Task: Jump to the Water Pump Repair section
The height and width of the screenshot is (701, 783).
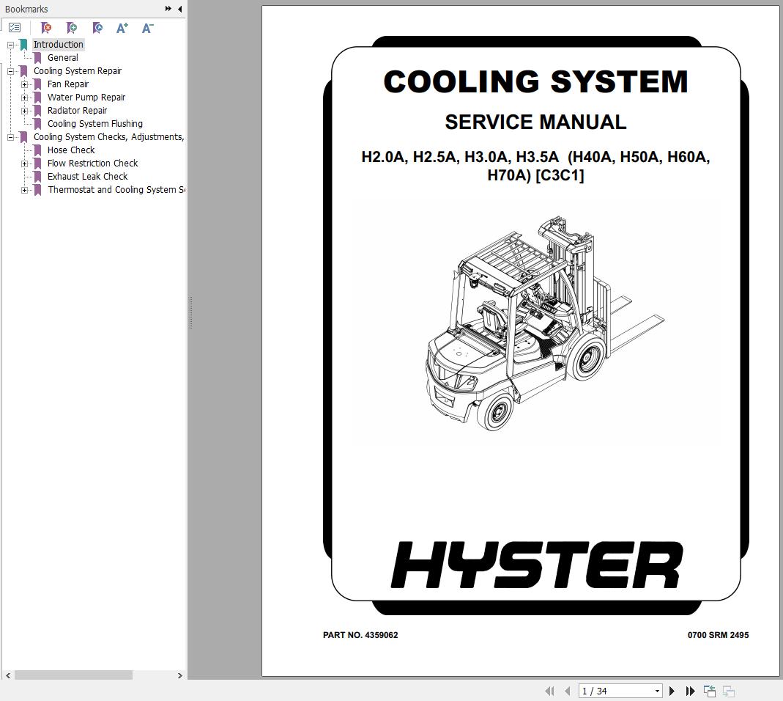Action: click(x=86, y=97)
